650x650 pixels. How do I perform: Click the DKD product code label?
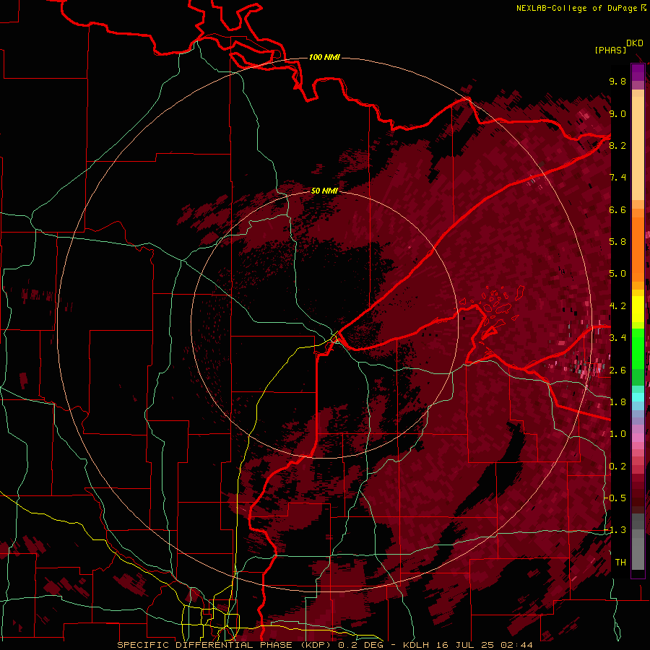(635, 43)
